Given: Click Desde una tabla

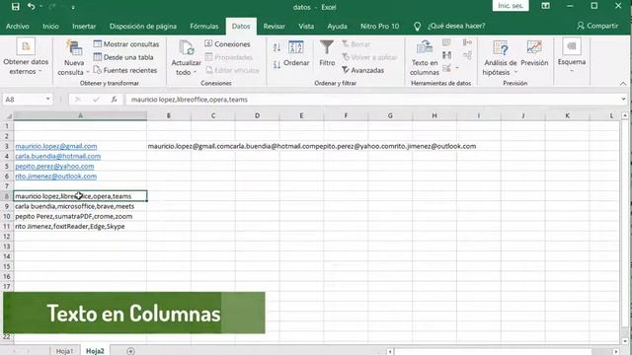Looking at the screenshot, I should [x=123, y=57].
